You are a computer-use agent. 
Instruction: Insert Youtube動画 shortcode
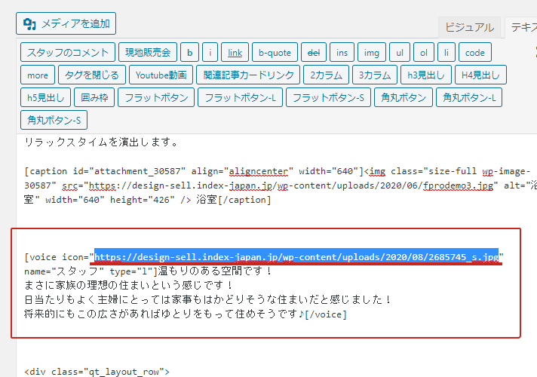(x=161, y=75)
